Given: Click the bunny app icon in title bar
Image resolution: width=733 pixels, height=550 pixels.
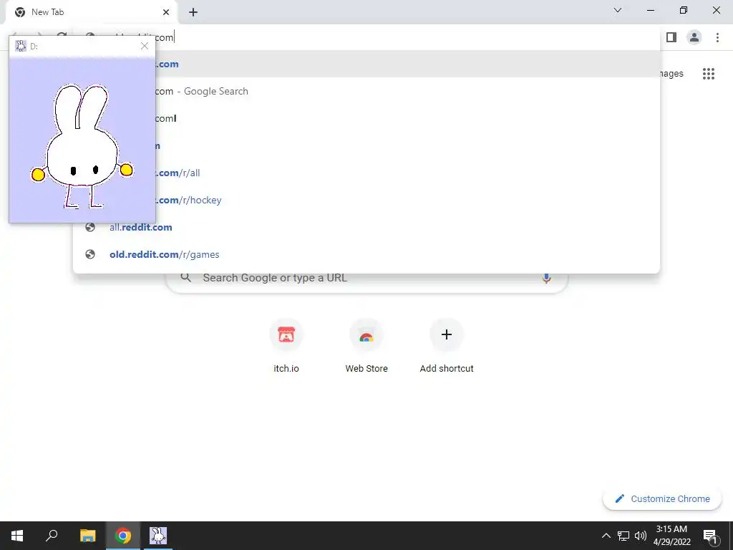Looking at the screenshot, I should pos(21,46).
